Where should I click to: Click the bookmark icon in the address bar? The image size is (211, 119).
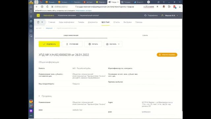158,7
